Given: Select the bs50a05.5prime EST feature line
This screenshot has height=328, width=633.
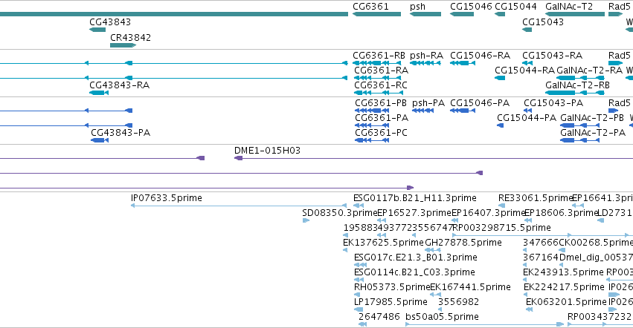Looking at the screenshot, I should (484, 324).
